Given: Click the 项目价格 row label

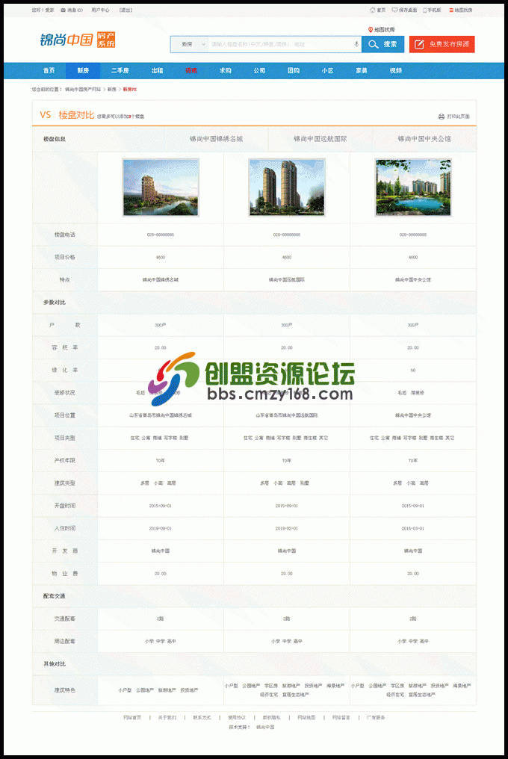Looking at the screenshot, I should (65, 257).
